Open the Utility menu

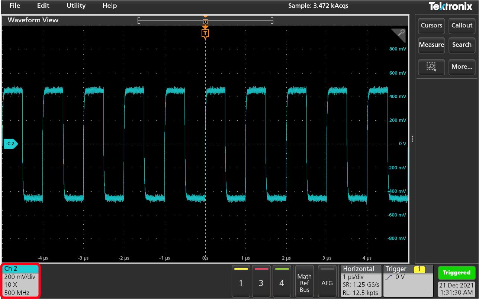pyautogui.click(x=76, y=6)
